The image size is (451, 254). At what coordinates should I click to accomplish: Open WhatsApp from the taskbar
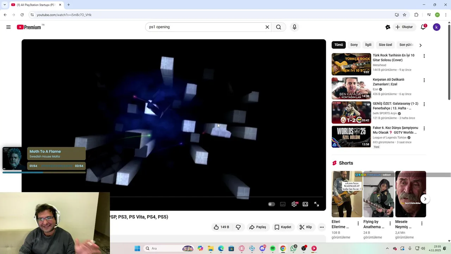point(294,248)
